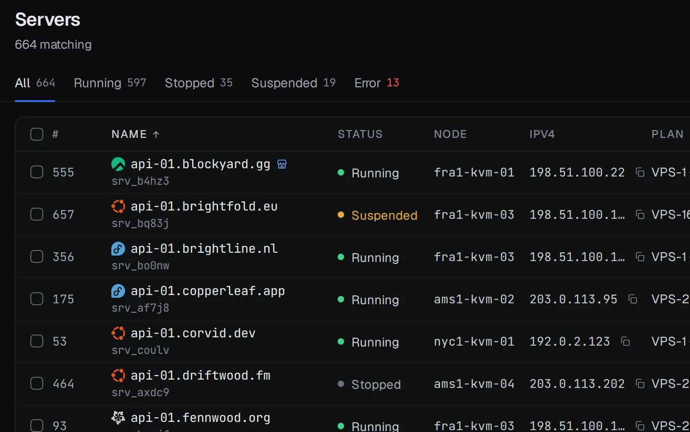Copy IPv4 of api-01.brightline.nl row
690x432 pixels.
click(640, 257)
